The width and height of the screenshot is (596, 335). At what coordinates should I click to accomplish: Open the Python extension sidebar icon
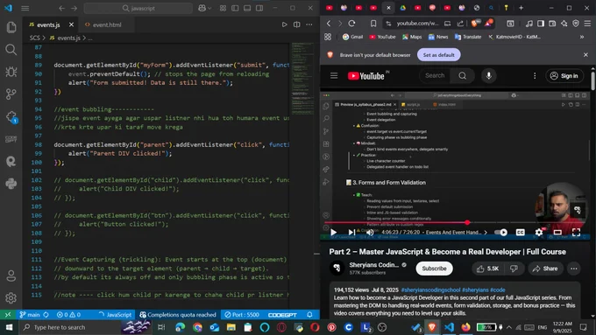tap(11, 184)
